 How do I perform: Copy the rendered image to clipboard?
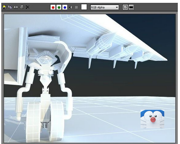10,7
